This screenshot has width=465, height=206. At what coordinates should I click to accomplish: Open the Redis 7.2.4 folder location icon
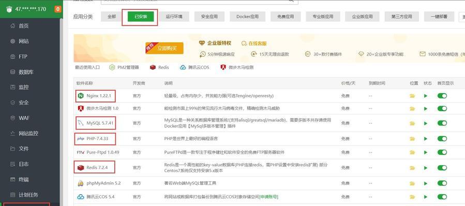[412, 168]
